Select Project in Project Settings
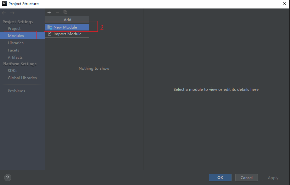 point(14,29)
